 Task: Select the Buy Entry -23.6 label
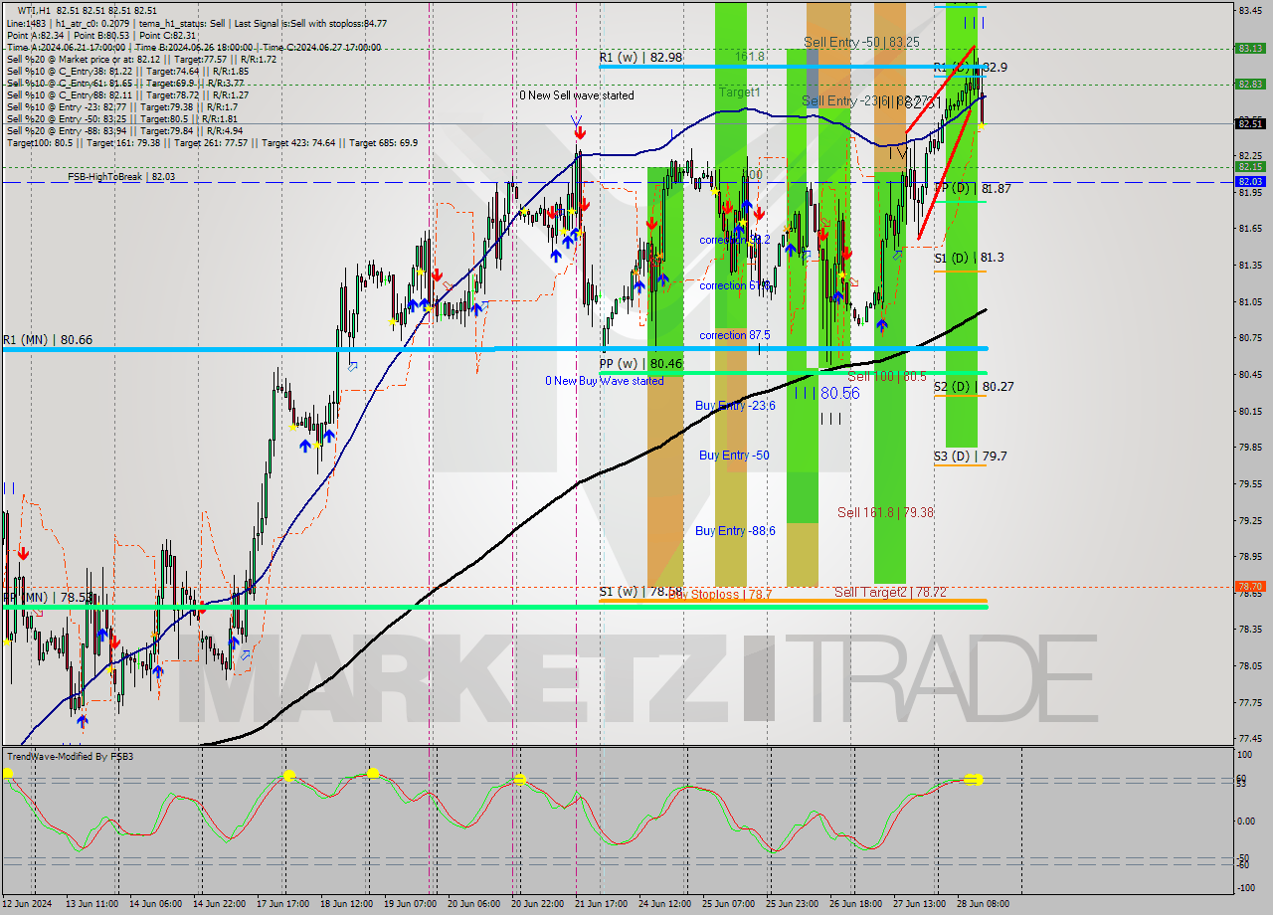pyautogui.click(x=735, y=406)
